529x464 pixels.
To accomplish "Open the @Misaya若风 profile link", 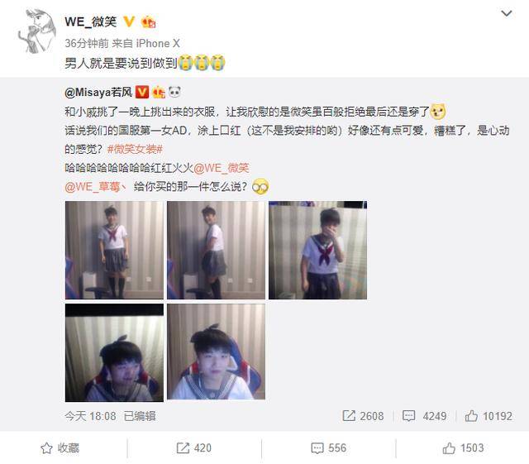I will pos(98,92).
